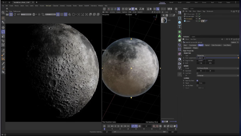This screenshot has width=241, height=136.
Task: Click the refresh arrow icon in Picture Viewer
Action: click(x=15, y=14)
